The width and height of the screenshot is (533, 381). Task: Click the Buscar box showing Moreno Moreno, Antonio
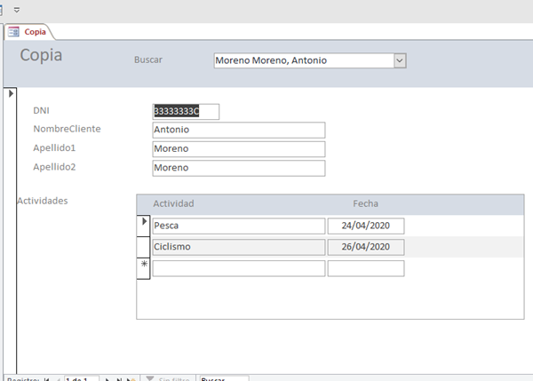point(302,60)
